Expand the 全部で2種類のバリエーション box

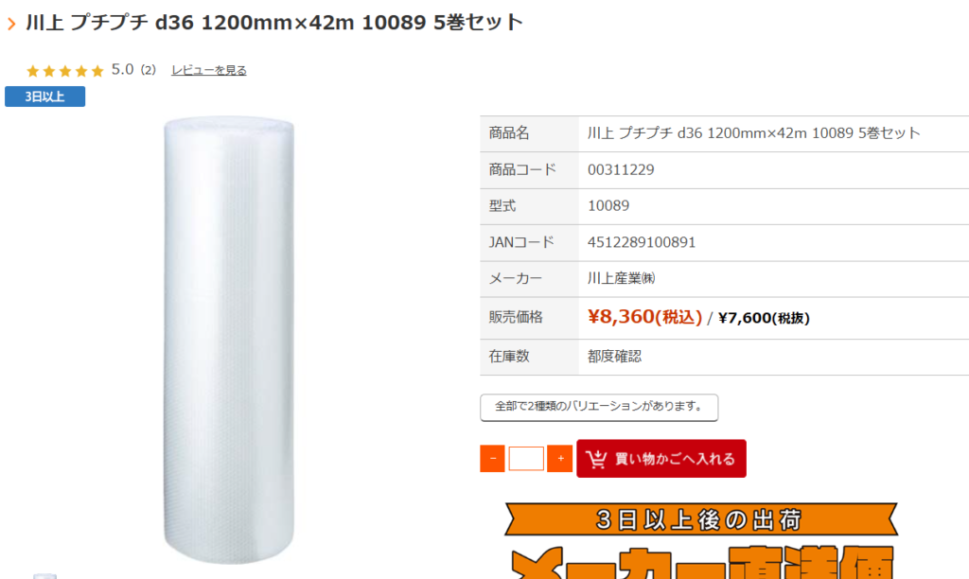(x=599, y=407)
